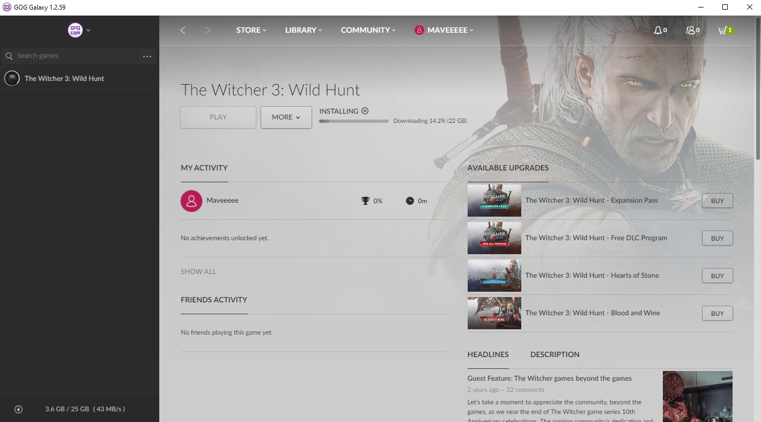Click the Maveeeee profile avatar in activity
761x422 pixels.
[x=191, y=201]
